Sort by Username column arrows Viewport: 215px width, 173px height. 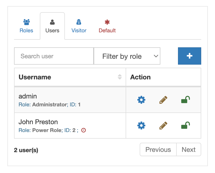click(x=120, y=77)
